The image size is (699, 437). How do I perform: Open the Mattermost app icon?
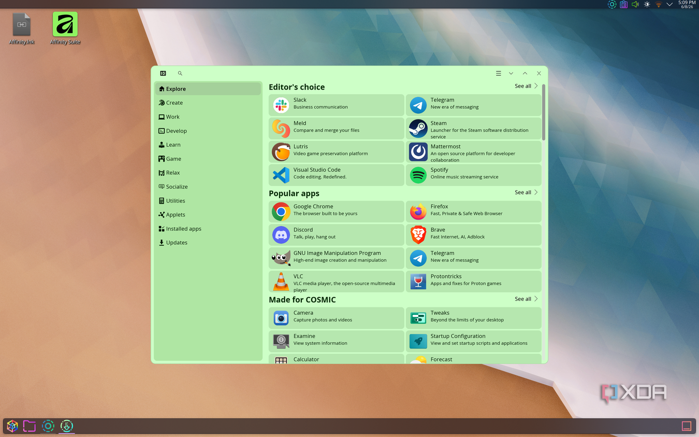click(418, 152)
